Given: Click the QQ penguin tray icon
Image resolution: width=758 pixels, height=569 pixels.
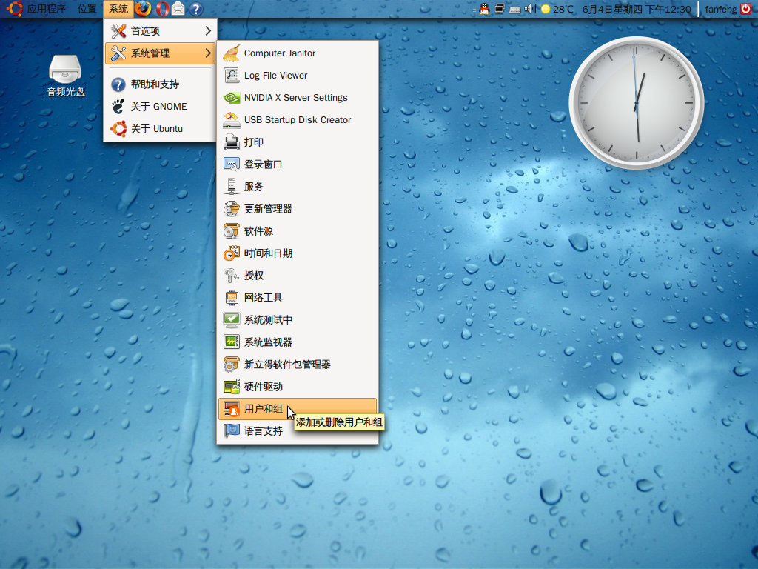Looking at the screenshot, I should [x=484, y=9].
